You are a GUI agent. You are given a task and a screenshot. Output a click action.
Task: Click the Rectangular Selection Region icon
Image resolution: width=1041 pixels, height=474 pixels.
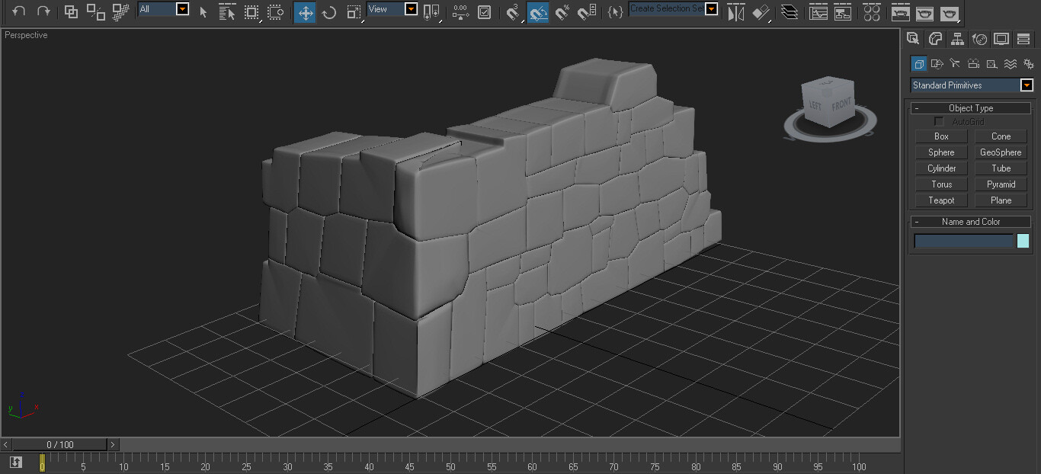tap(251, 12)
